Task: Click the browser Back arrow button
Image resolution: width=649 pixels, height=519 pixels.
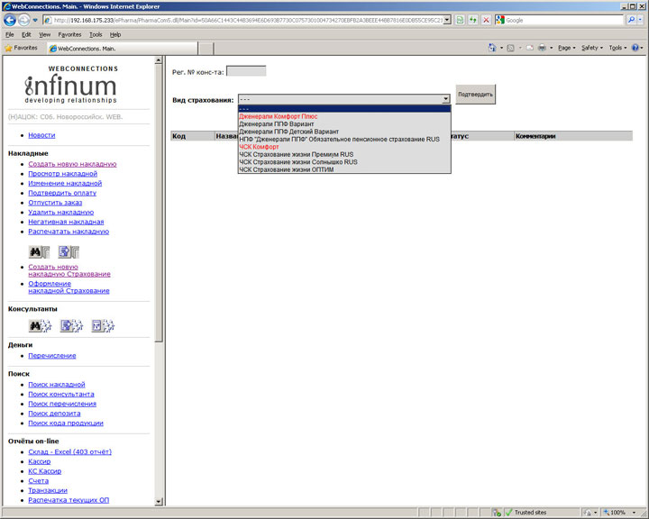Action: point(10,20)
